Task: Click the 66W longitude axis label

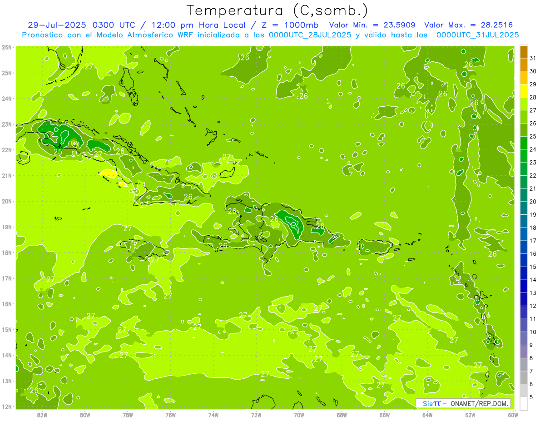Action: point(384,415)
